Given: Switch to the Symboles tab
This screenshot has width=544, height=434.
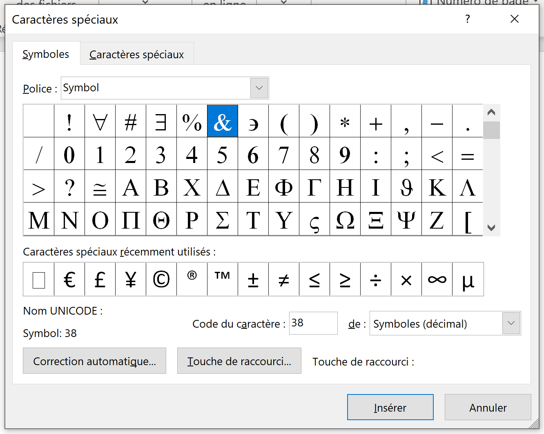Looking at the screenshot, I should click(46, 53).
